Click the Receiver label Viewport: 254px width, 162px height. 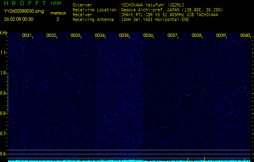tap(82, 15)
